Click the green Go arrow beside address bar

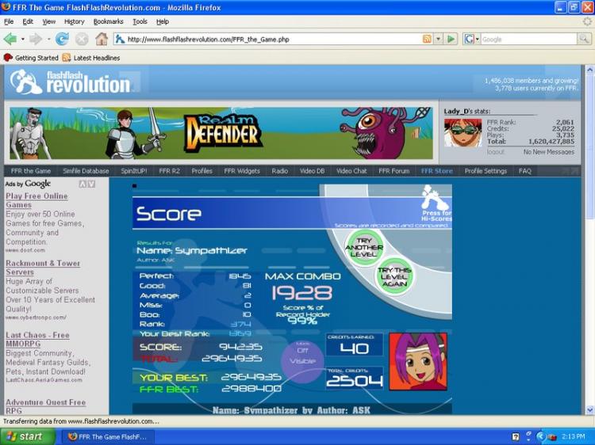(x=451, y=39)
